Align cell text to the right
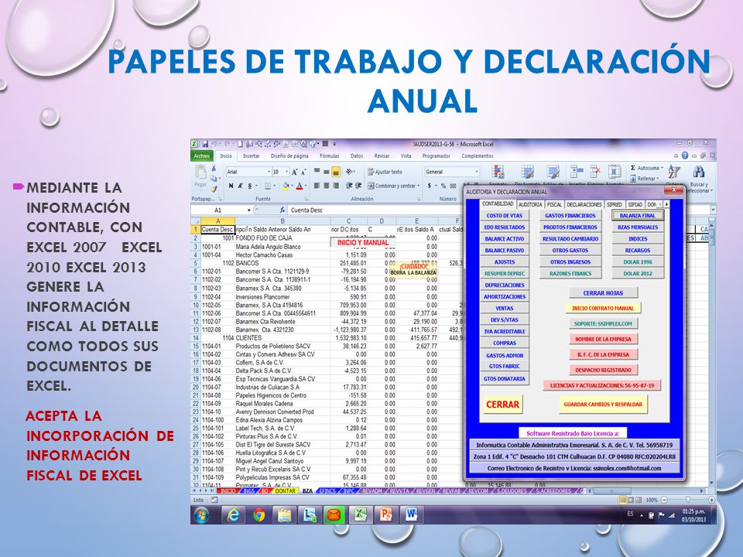 click(x=335, y=186)
